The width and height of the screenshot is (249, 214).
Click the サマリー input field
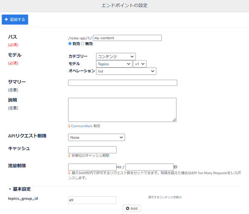122,83
